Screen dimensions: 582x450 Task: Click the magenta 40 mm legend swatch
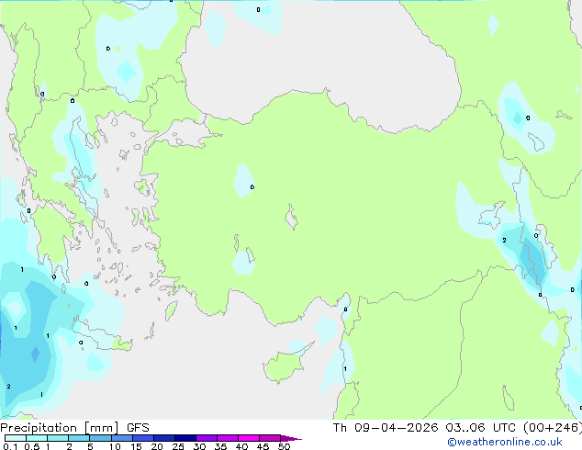point(249,438)
